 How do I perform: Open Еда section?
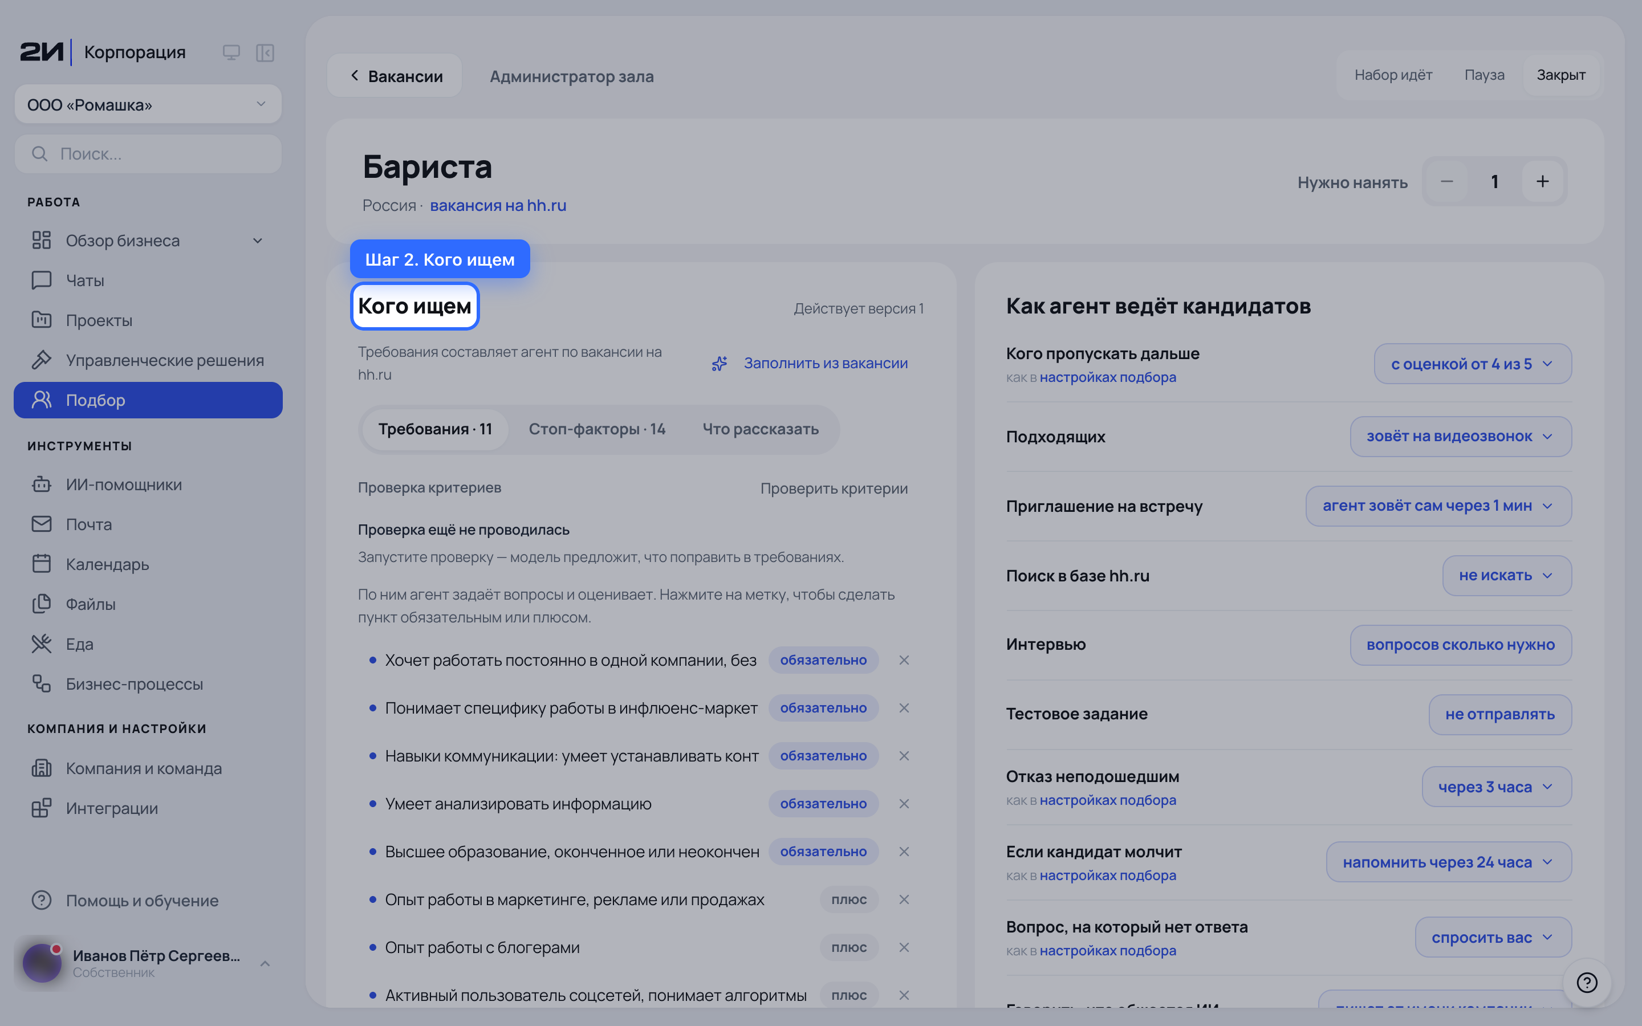click(148, 644)
